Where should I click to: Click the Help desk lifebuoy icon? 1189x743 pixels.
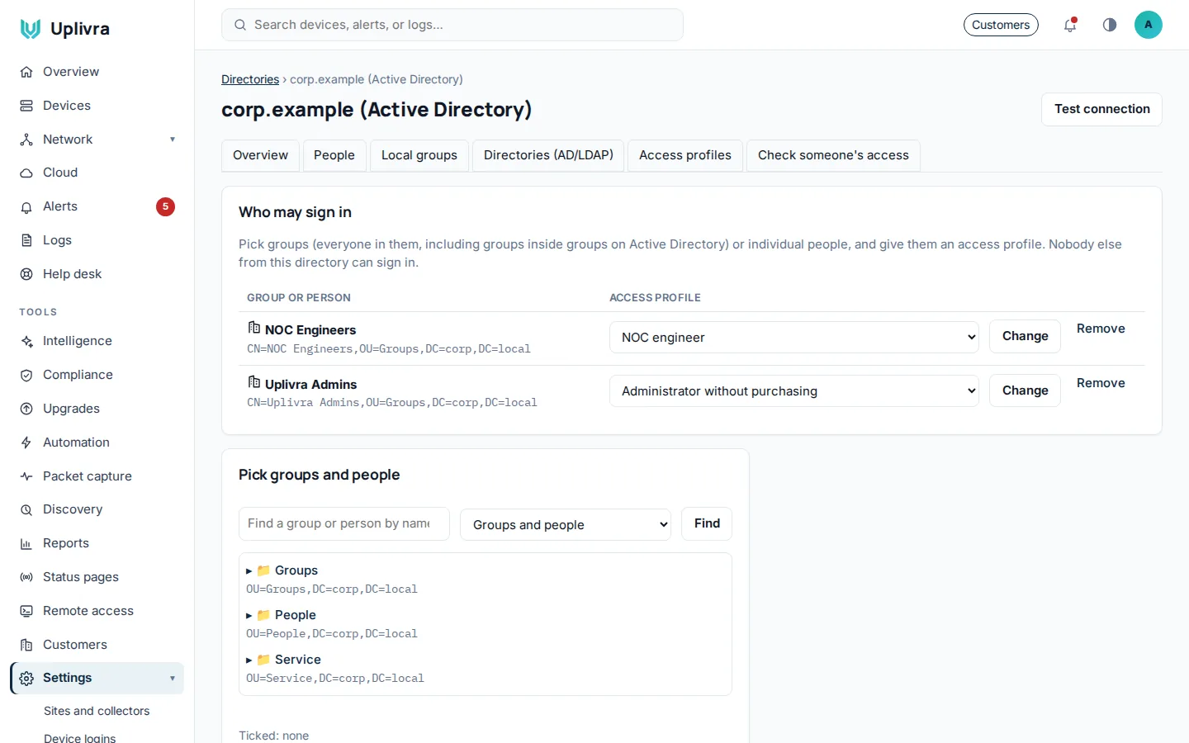26,274
